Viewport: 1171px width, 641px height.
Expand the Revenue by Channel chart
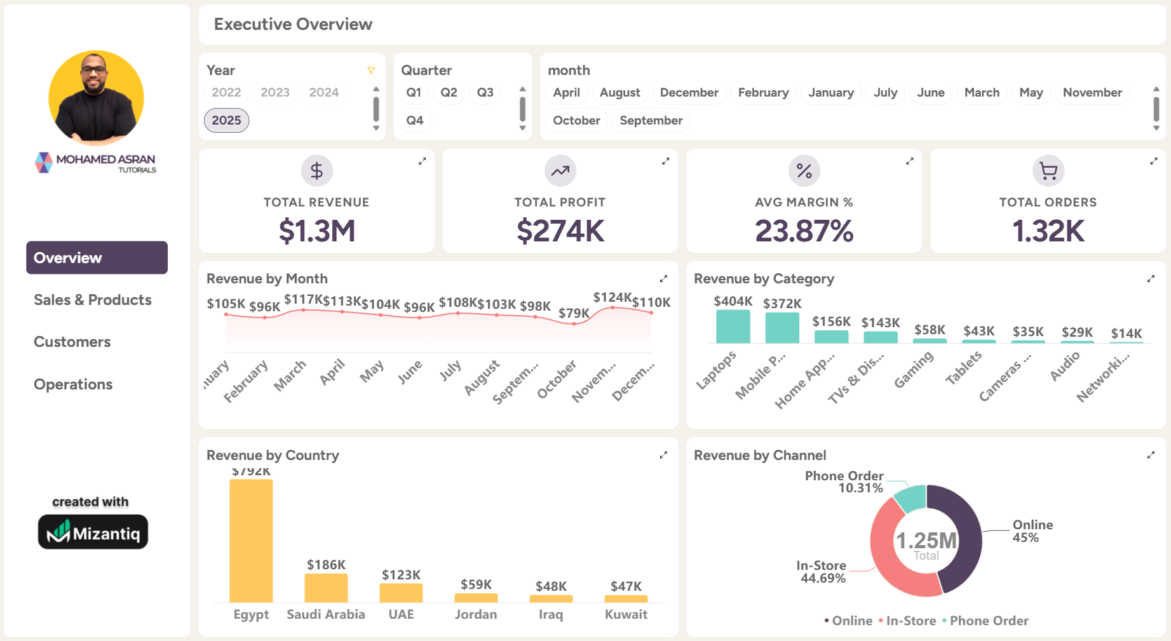(x=1151, y=455)
